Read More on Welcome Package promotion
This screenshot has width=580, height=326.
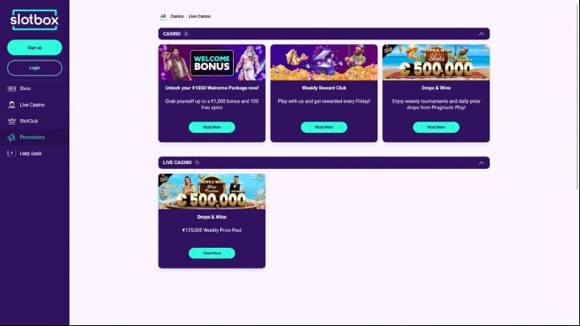pyautogui.click(x=212, y=127)
